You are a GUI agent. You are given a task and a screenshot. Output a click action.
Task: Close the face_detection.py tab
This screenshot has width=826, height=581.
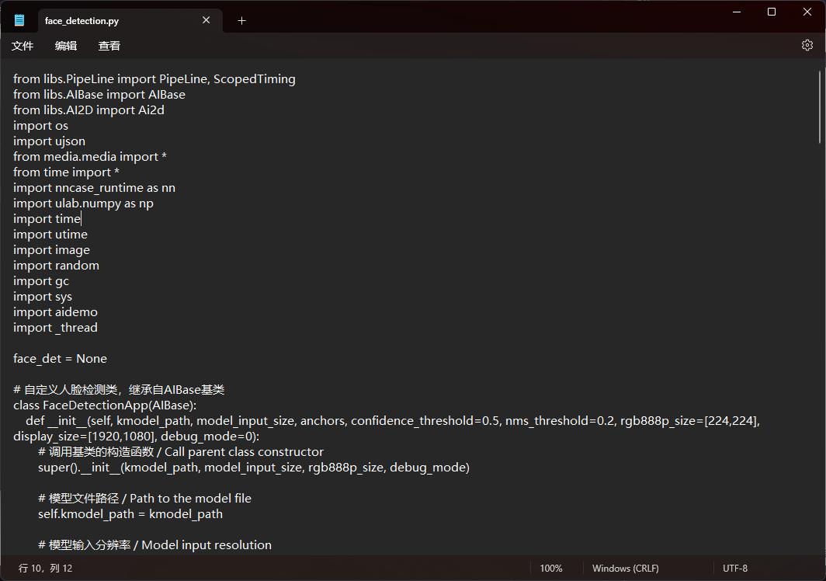[206, 20]
